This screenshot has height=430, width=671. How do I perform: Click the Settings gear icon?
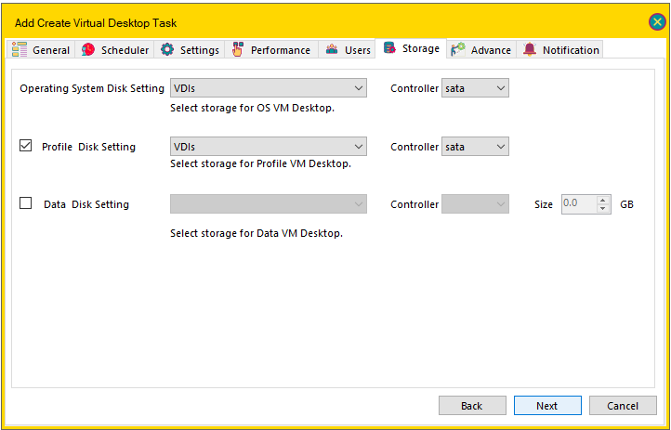click(x=167, y=49)
